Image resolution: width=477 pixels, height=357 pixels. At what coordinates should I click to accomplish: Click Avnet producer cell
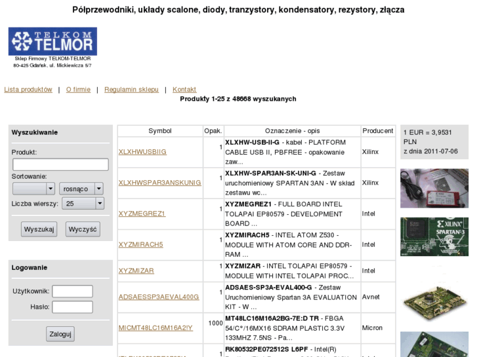point(371,297)
